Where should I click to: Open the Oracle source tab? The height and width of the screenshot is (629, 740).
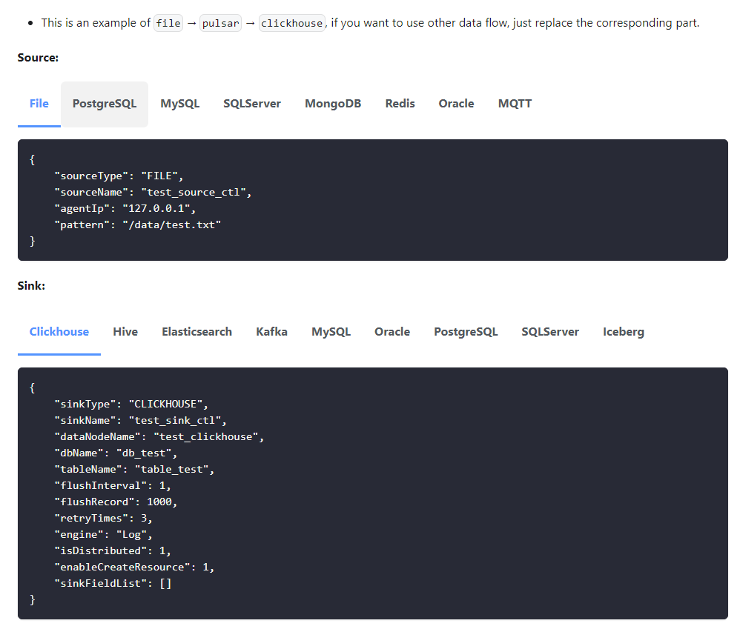point(456,104)
